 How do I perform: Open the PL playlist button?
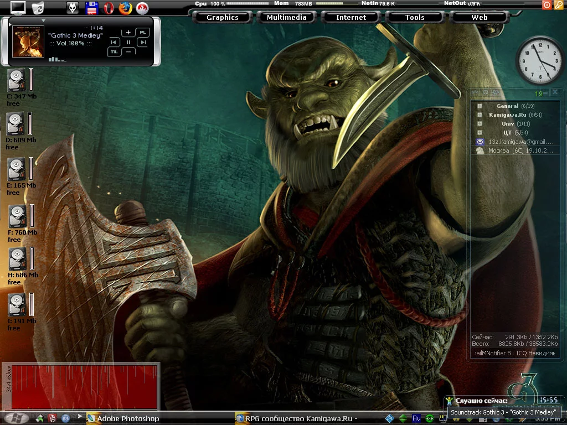[143, 33]
